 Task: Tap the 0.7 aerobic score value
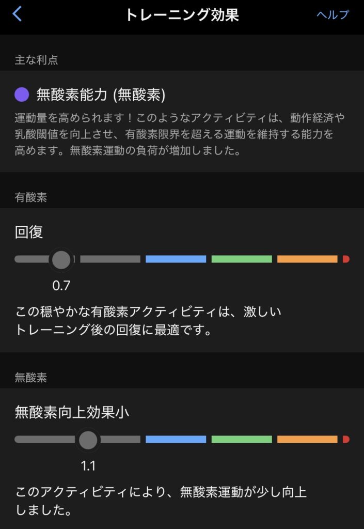61,285
